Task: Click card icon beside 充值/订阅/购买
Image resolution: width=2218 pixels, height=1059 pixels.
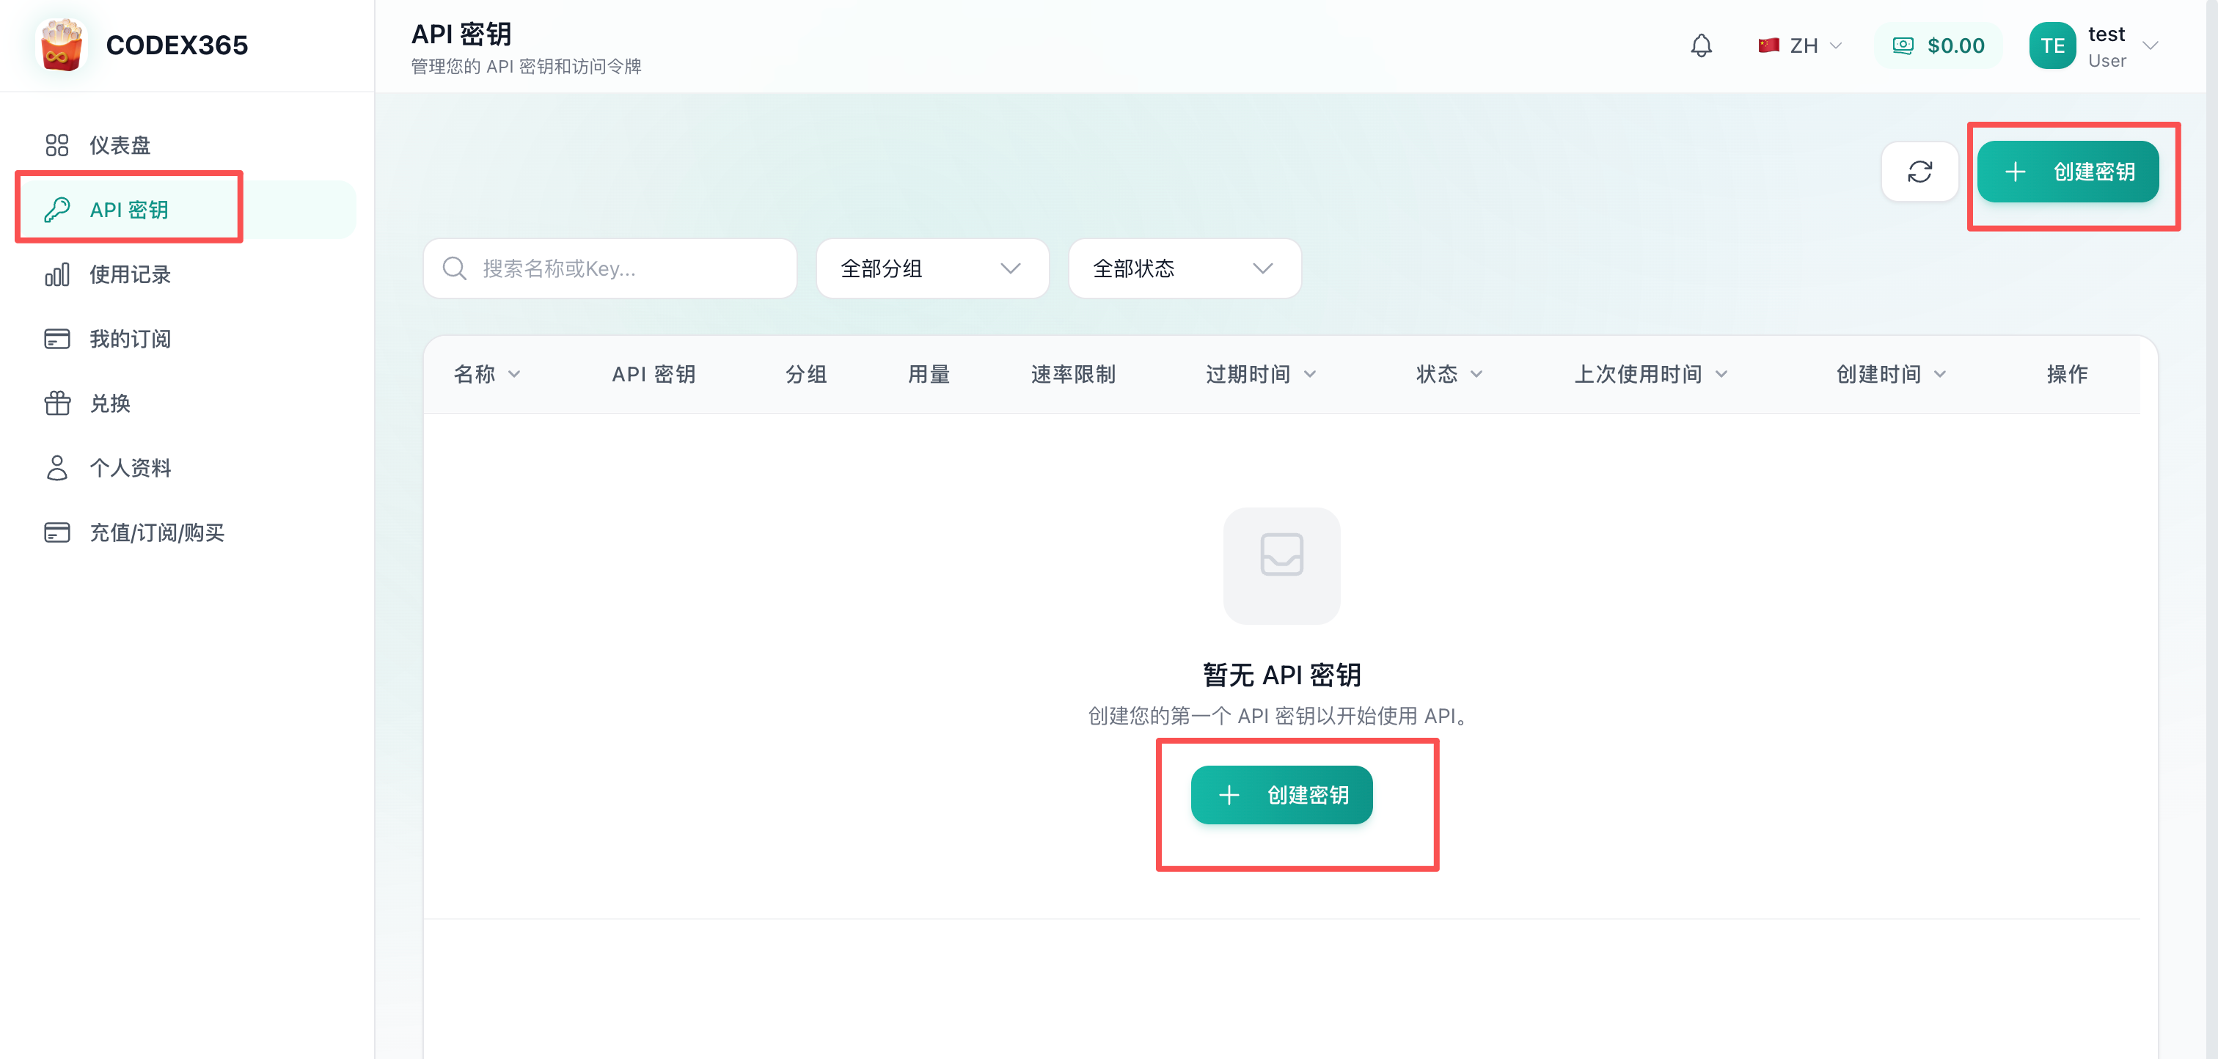Action: click(x=56, y=532)
